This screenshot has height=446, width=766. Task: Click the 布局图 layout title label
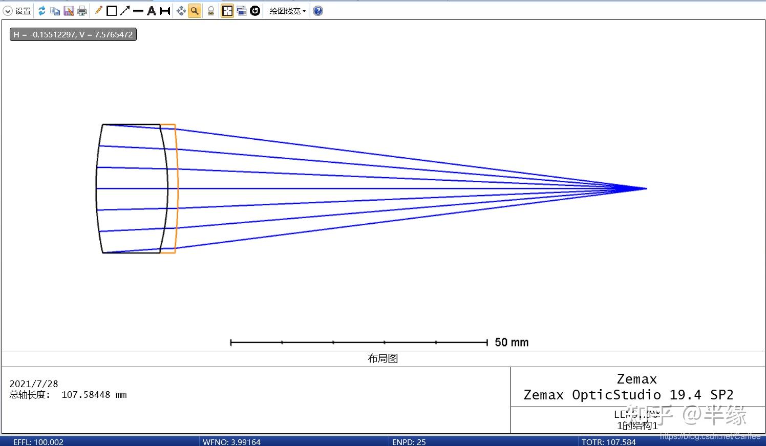[x=383, y=358]
